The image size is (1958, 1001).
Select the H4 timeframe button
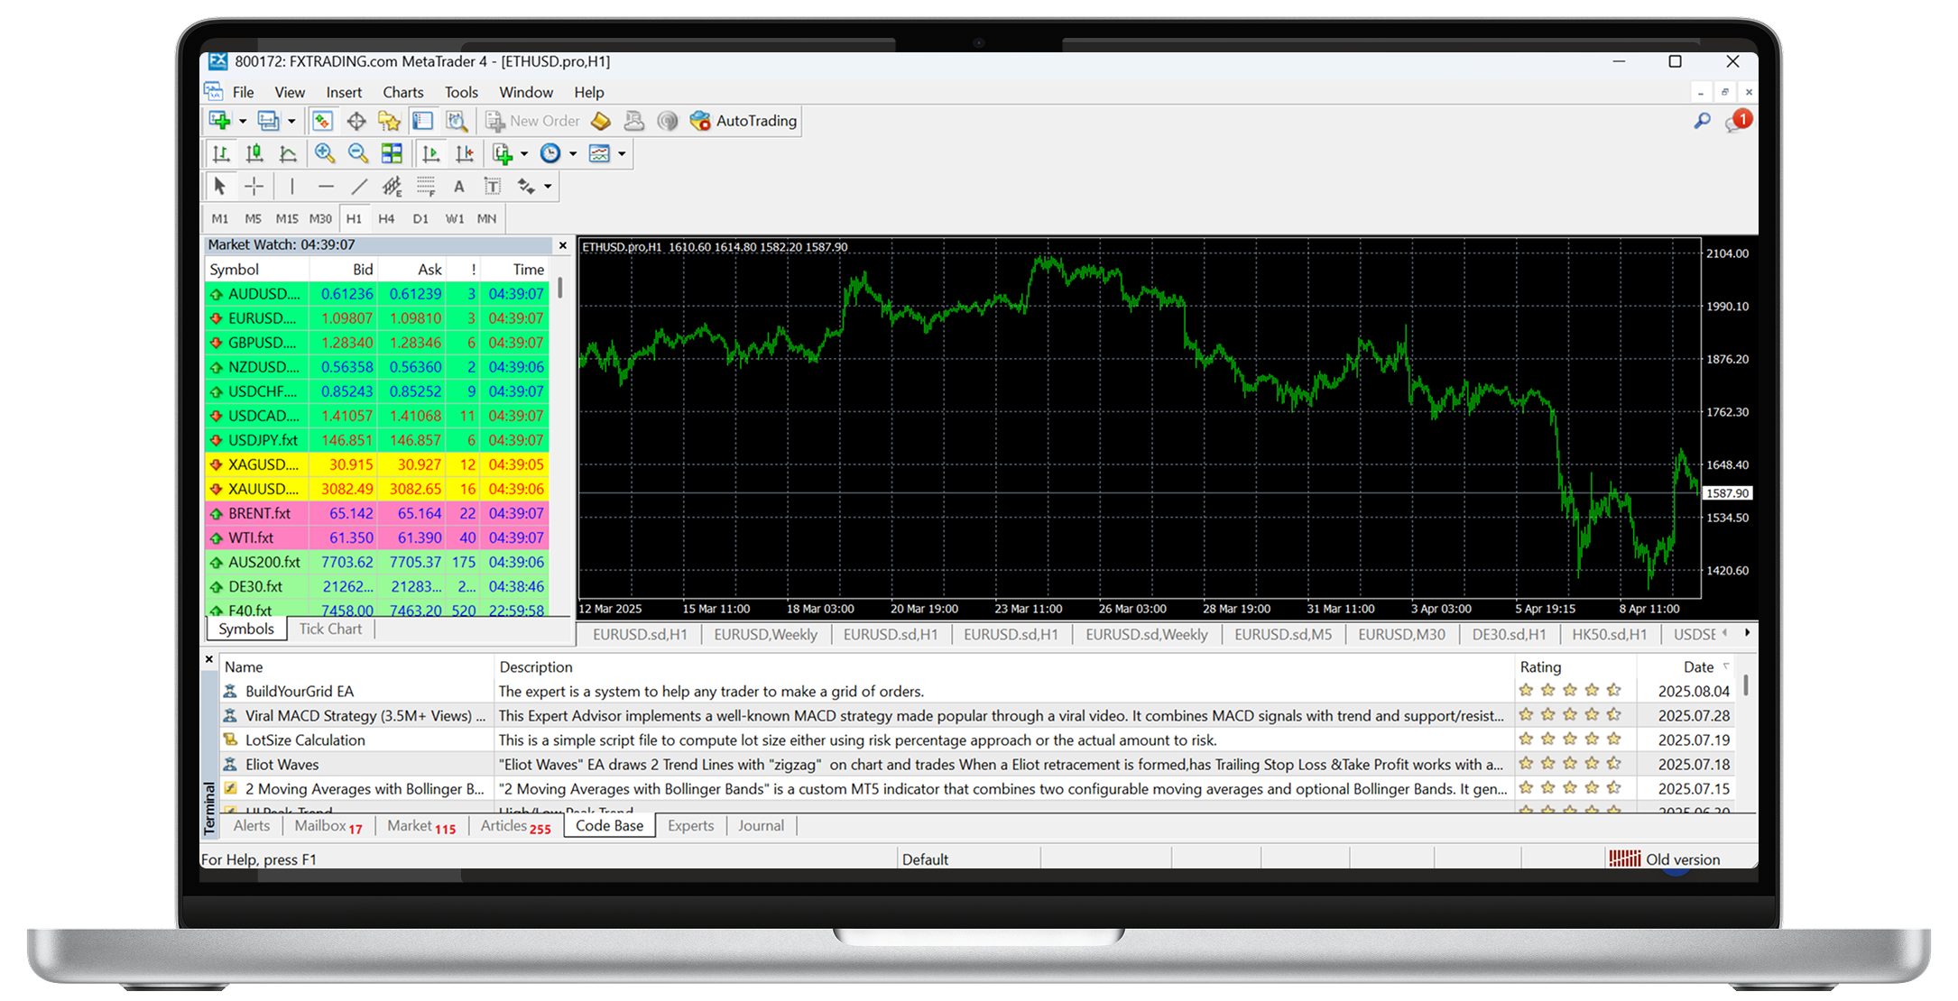coord(386,219)
